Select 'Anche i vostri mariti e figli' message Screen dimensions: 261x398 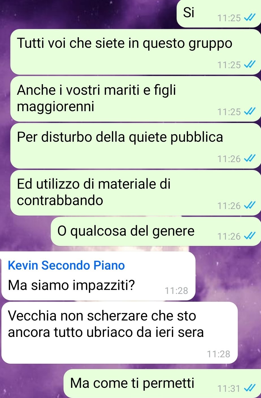point(136,99)
